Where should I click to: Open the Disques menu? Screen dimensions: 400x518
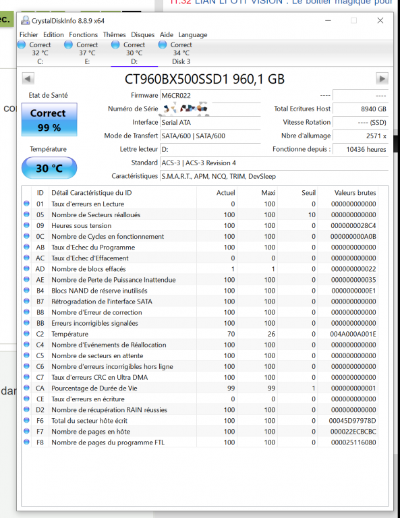pyautogui.click(x=143, y=34)
